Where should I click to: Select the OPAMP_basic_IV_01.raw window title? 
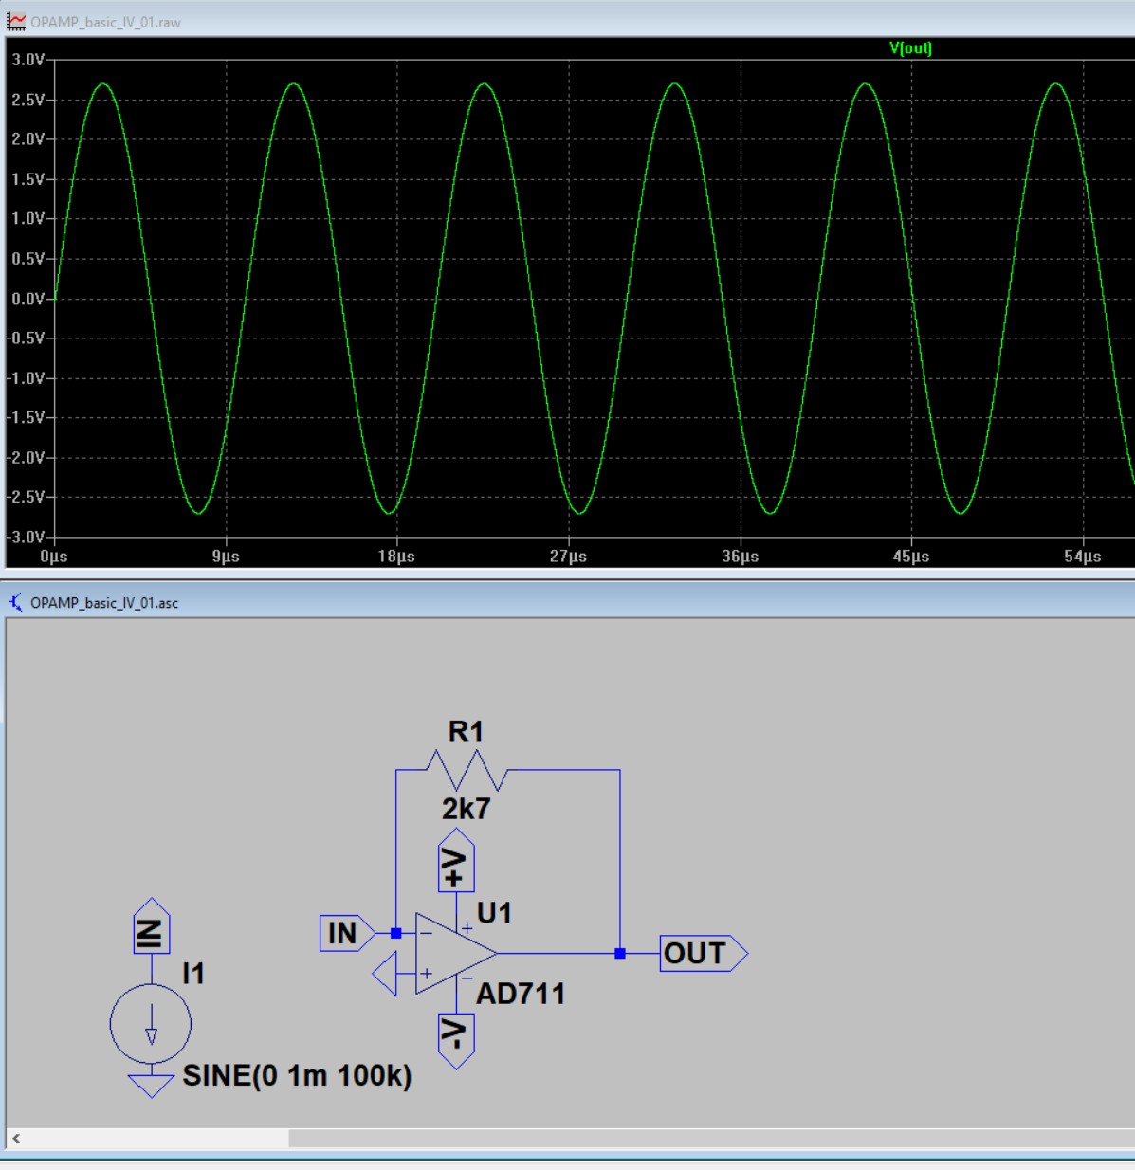point(105,22)
